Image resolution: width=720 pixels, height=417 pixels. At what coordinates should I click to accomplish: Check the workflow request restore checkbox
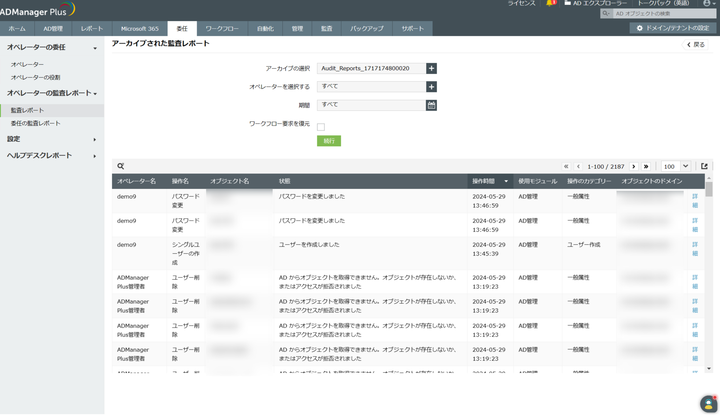[321, 127]
